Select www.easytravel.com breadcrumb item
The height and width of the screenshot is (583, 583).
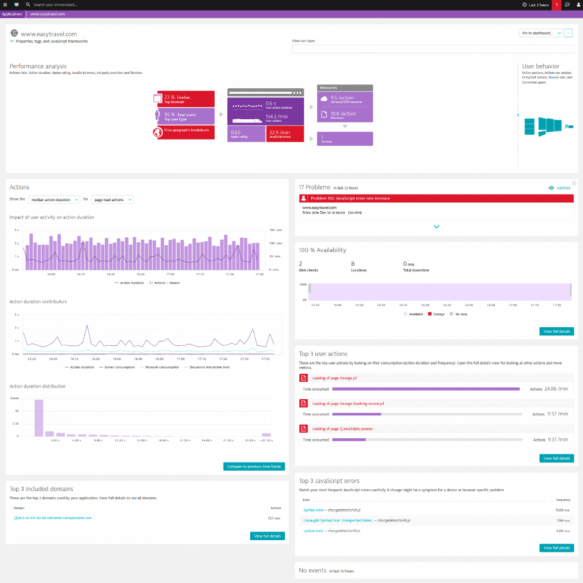(48, 14)
